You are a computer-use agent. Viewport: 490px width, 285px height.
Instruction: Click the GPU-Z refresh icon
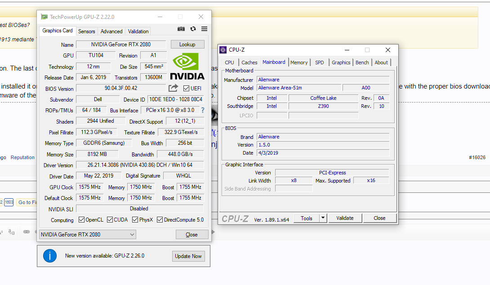(x=193, y=29)
